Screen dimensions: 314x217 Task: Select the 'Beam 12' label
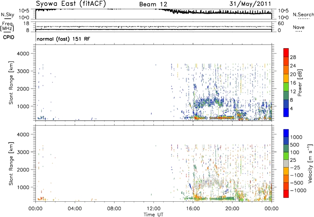[153, 4]
